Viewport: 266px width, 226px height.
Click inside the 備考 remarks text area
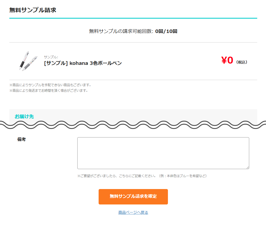point(163,152)
